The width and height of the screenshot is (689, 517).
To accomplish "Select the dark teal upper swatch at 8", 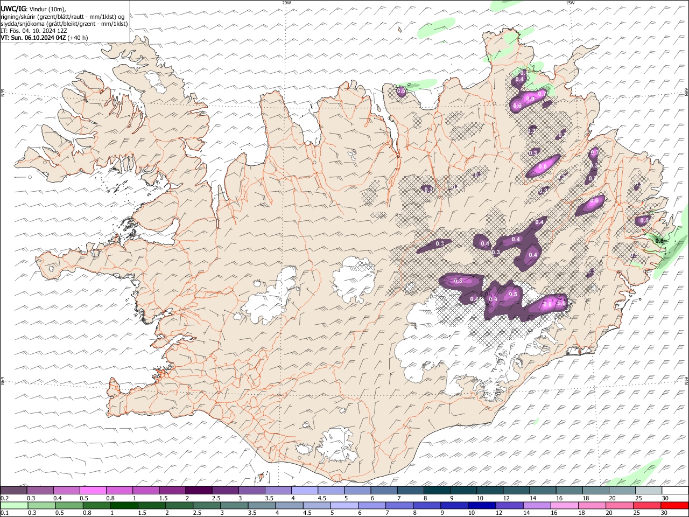I will click(437, 490).
